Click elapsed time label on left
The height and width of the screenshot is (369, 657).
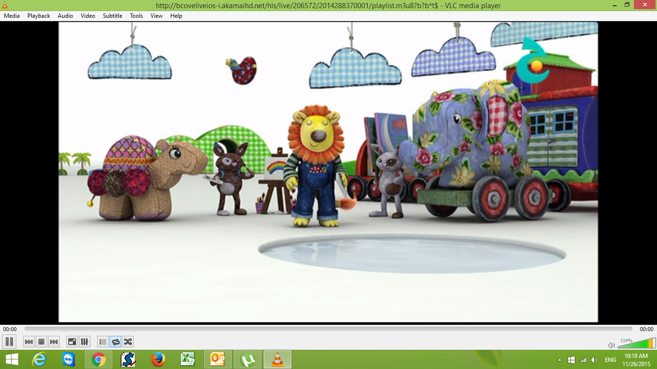coord(10,329)
